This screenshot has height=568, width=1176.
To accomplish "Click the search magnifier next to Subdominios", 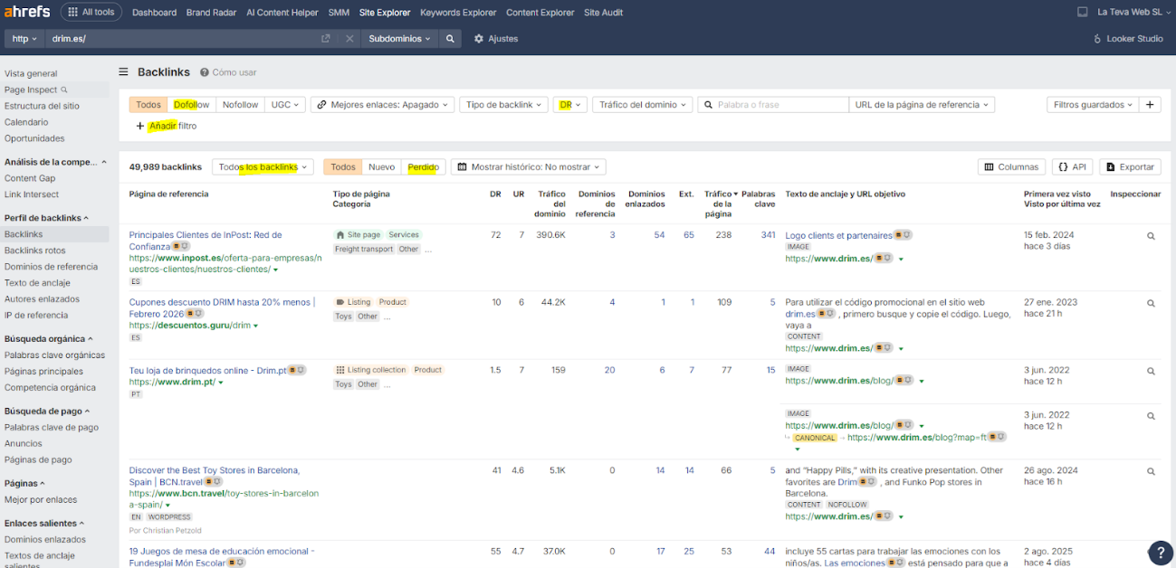I will tap(450, 38).
